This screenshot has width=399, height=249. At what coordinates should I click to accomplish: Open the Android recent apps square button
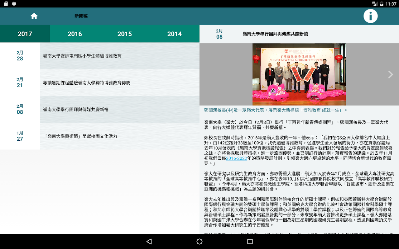(x=250, y=242)
